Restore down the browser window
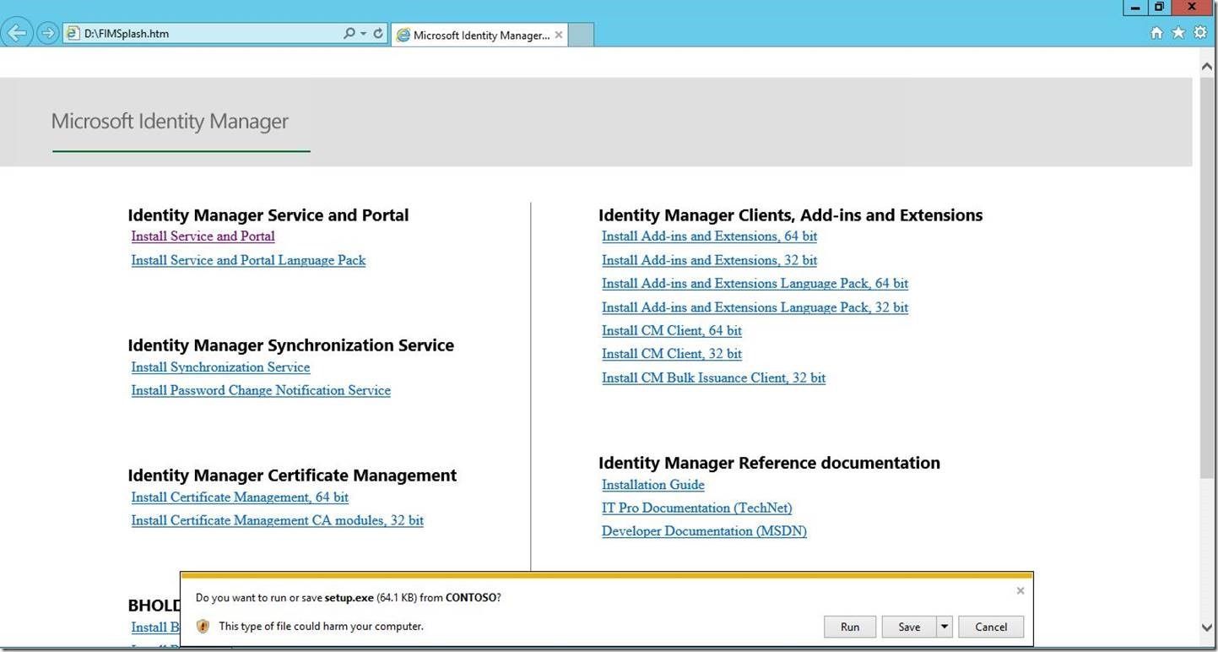1218x652 pixels. [1159, 8]
